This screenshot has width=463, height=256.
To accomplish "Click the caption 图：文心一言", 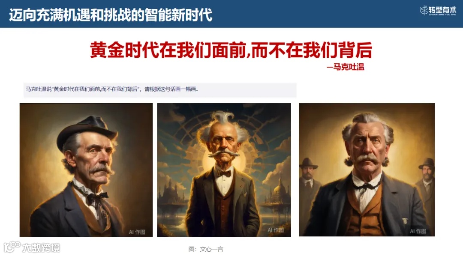I will tap(206, 249).
